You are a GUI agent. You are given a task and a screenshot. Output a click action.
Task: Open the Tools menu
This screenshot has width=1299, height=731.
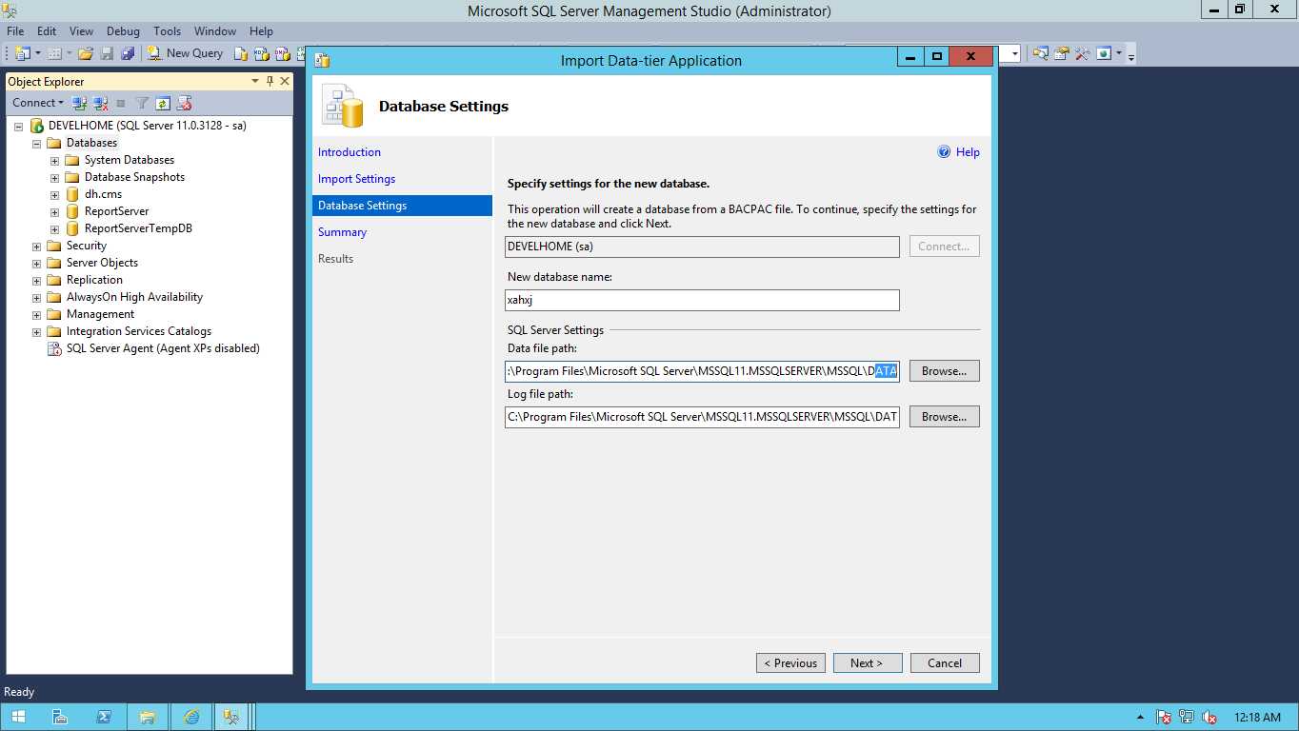(168, 31)
